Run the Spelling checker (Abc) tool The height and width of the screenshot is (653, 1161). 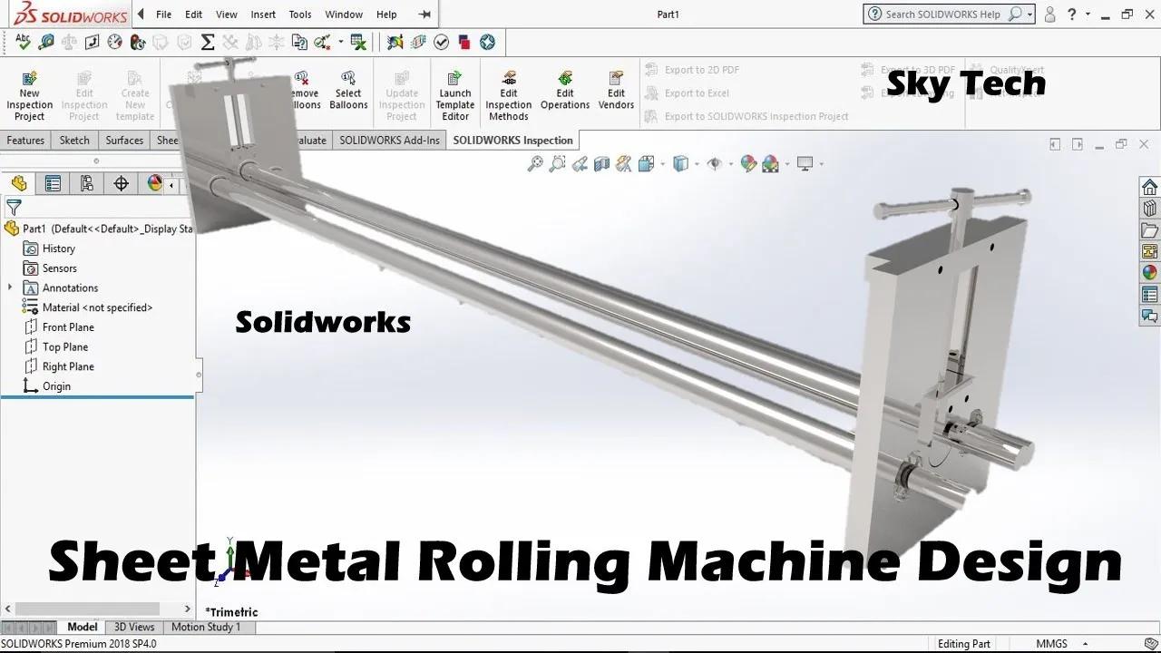click(x=23, y=42)
